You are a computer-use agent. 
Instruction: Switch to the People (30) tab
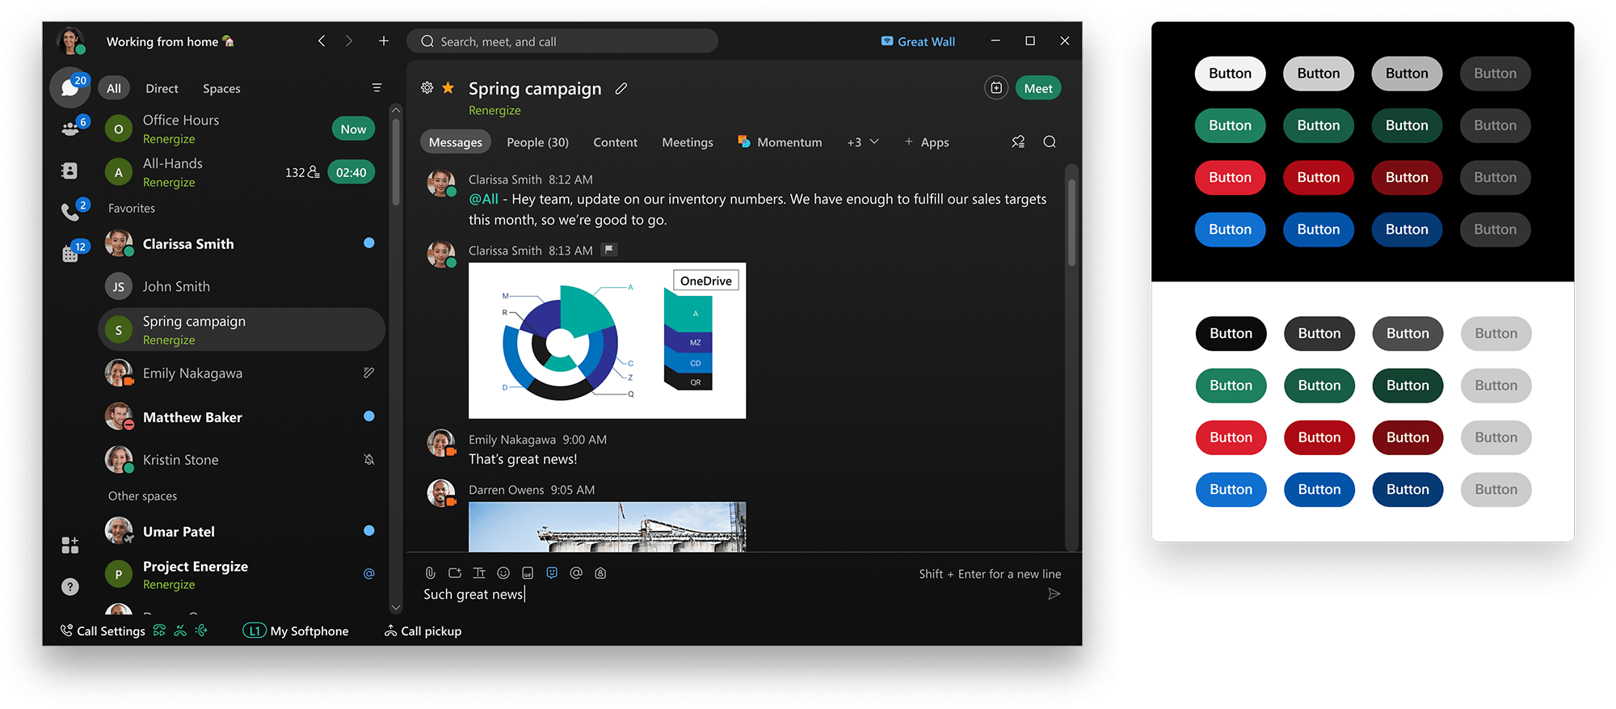coord(537,142)
